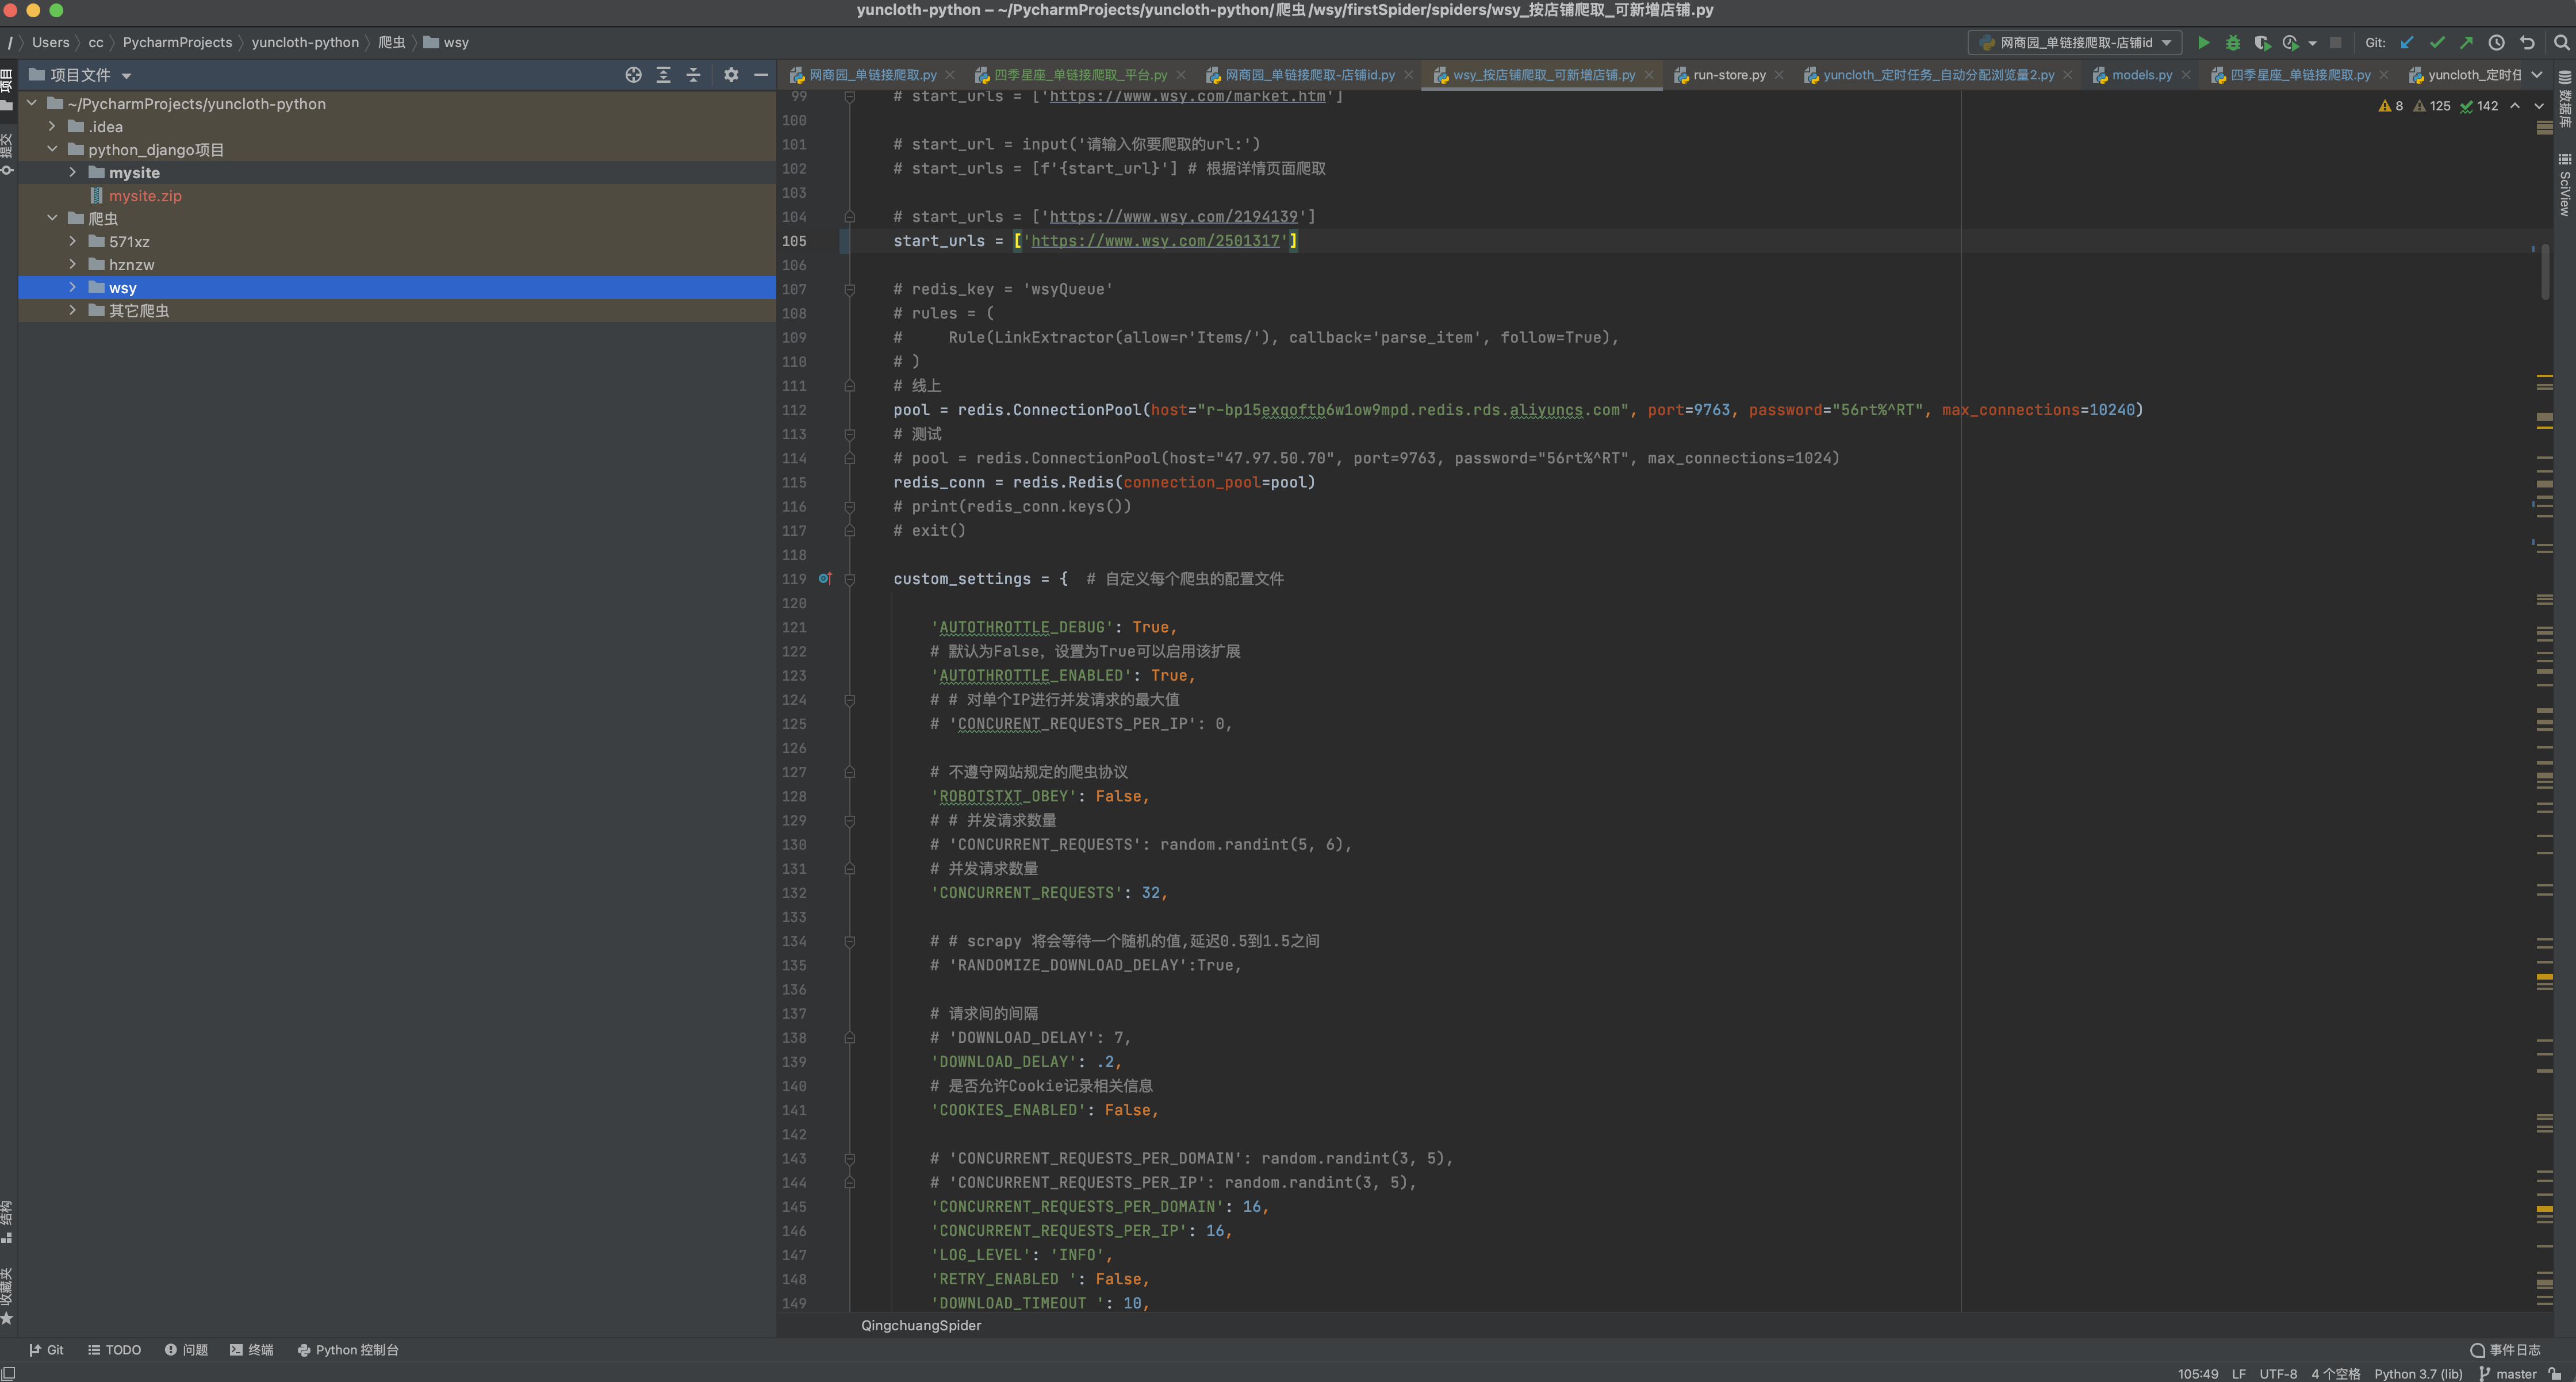Click the lock icon in status bar
The height and width of the screenshot is (1382, 2576).
click(x=2556, y=1374)
